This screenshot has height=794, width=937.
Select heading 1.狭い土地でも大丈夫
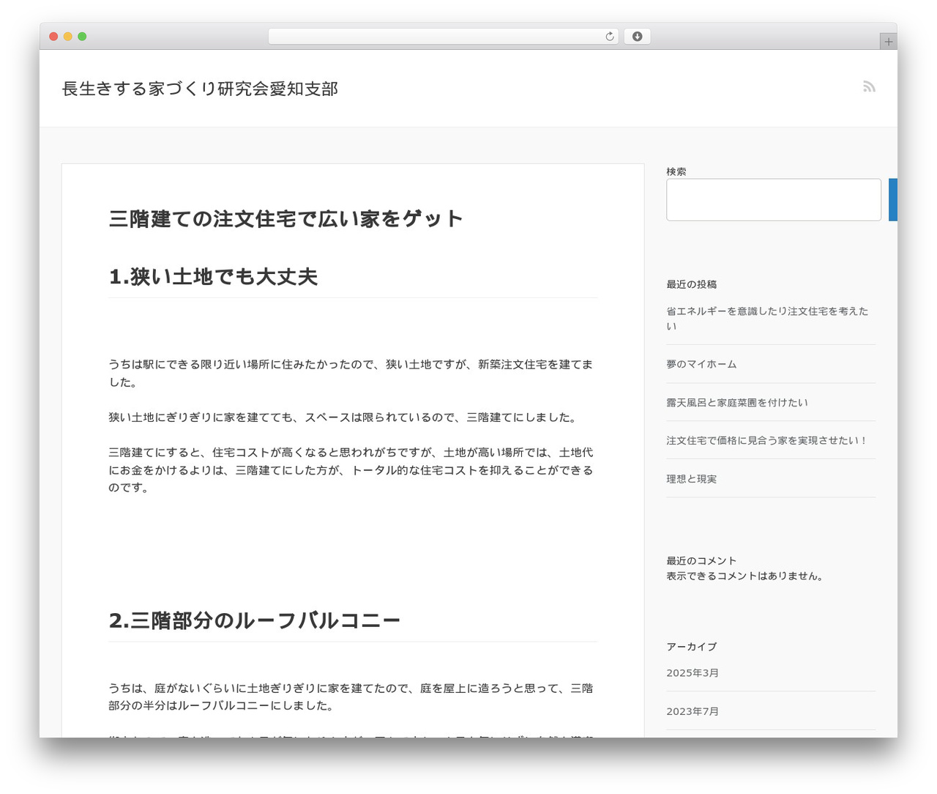tap(213, 277)
